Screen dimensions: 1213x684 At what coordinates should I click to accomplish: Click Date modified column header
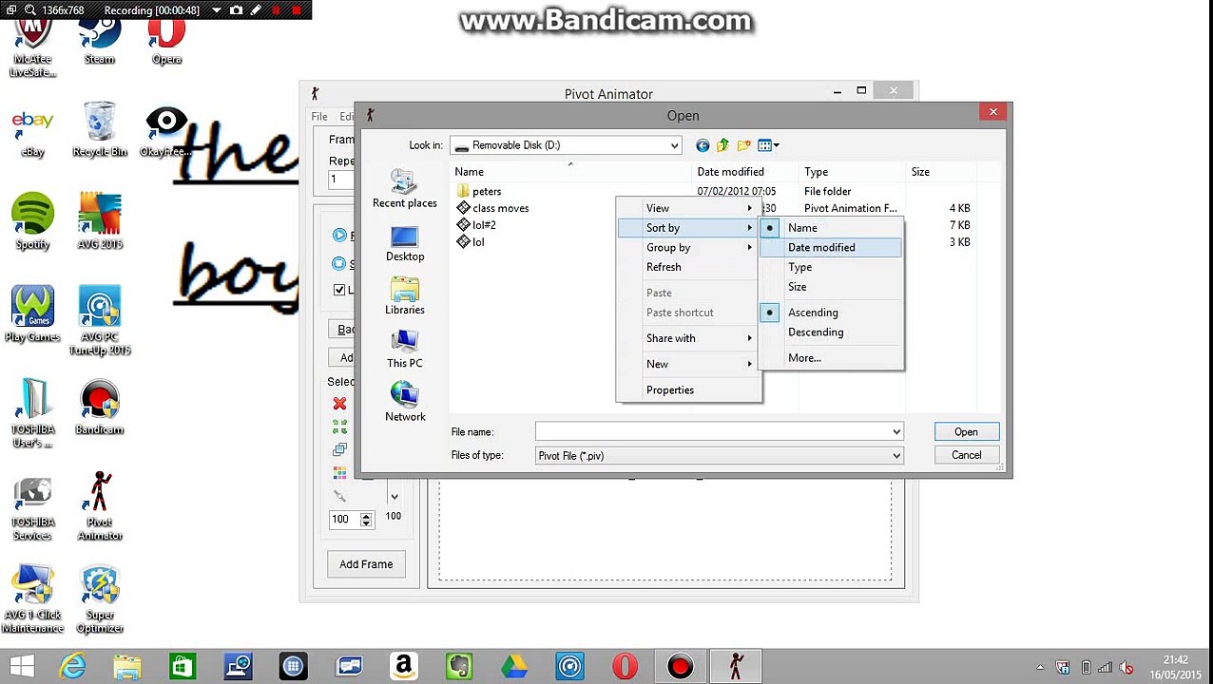tap(746, 172)
